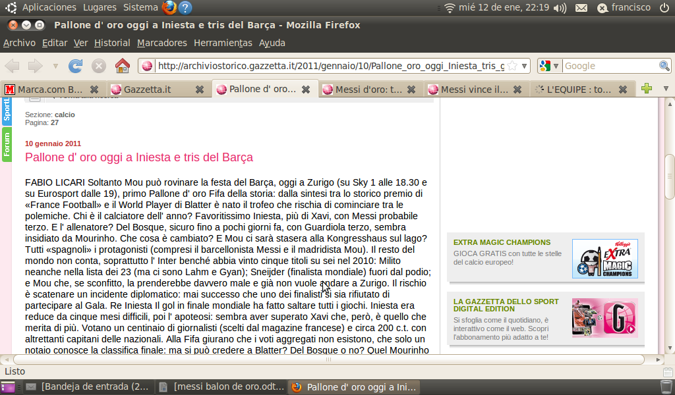Open a new tab with the plus icon
Screen dimensions: 675x395
(x=647, y=89)
